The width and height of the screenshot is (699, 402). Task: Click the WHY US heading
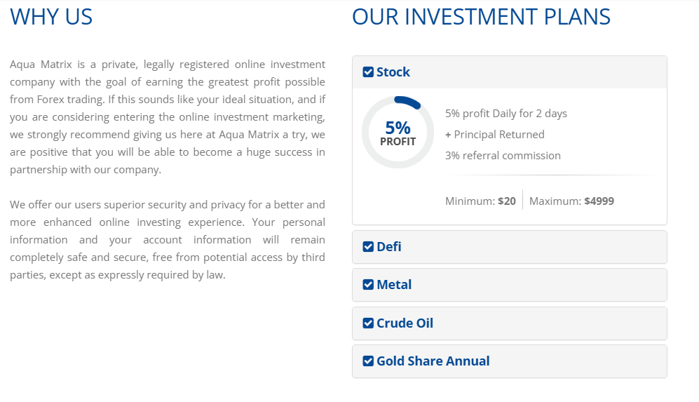tap(51, 17)
